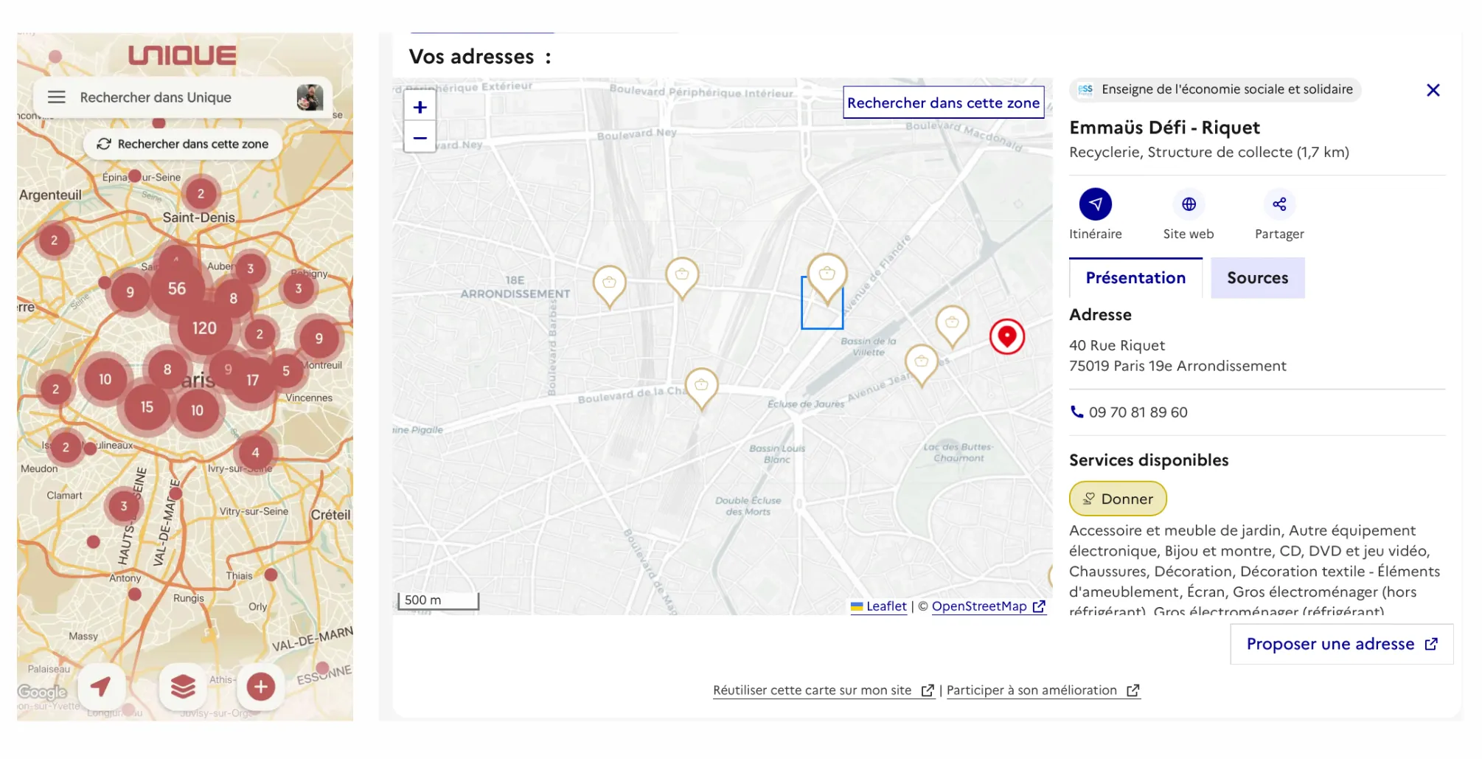Select the red active location pin
The image size is (1482, 759).
tap(1007, 336)
